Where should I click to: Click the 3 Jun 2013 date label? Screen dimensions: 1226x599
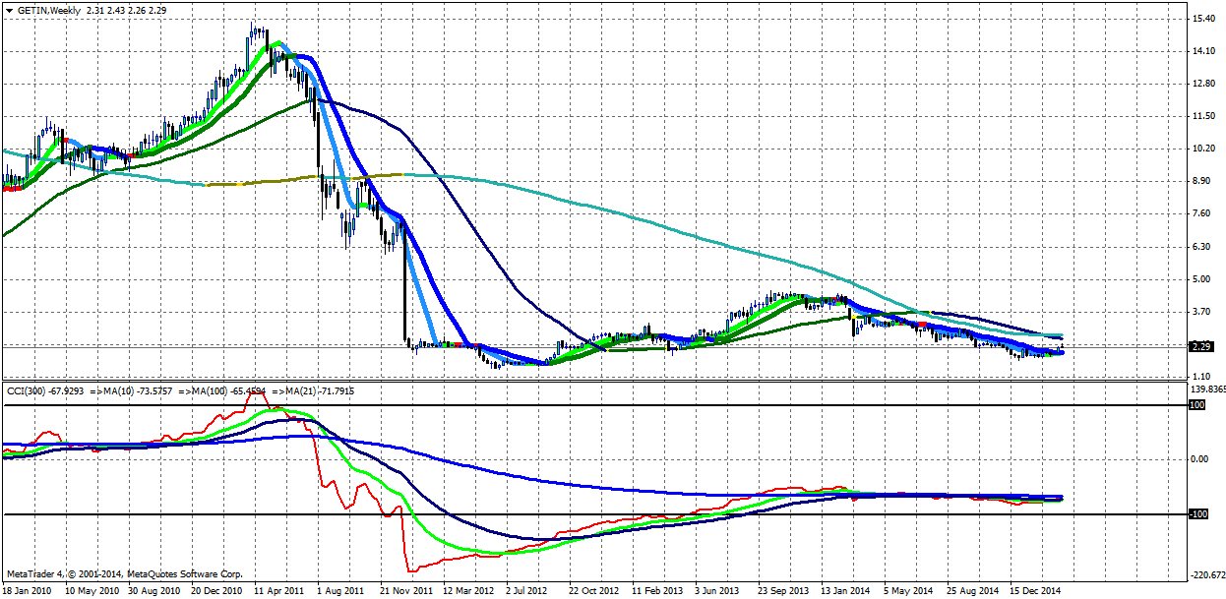point(716,590)
